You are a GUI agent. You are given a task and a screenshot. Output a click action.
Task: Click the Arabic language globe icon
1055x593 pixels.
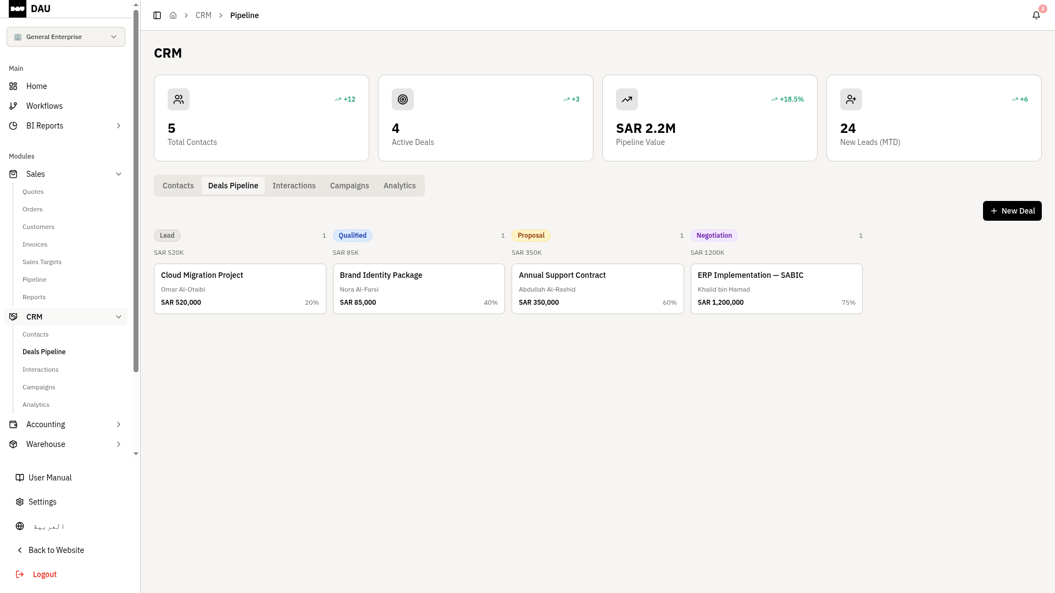(x=20, y=526)
